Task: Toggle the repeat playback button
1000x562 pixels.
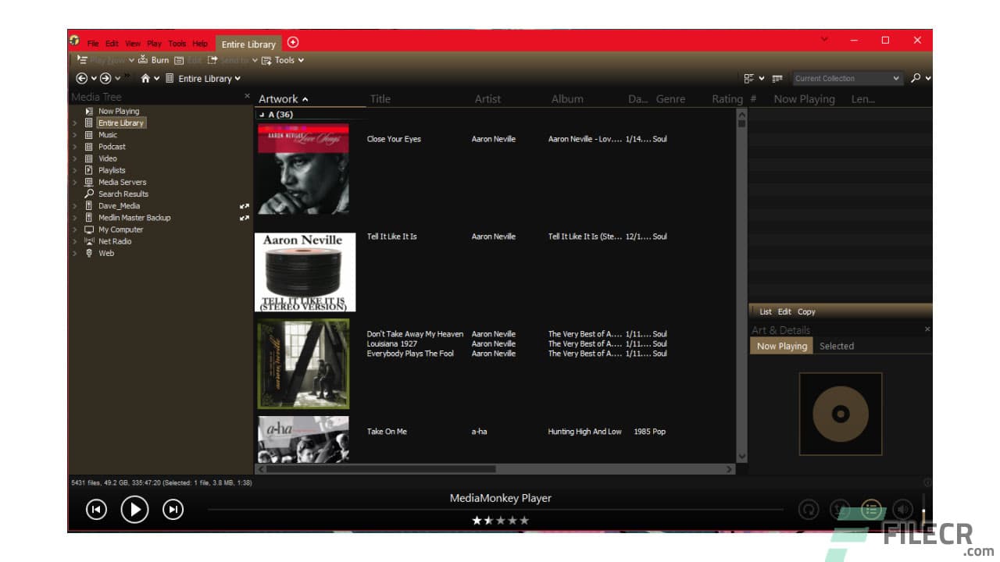Action: pos(809,510)
